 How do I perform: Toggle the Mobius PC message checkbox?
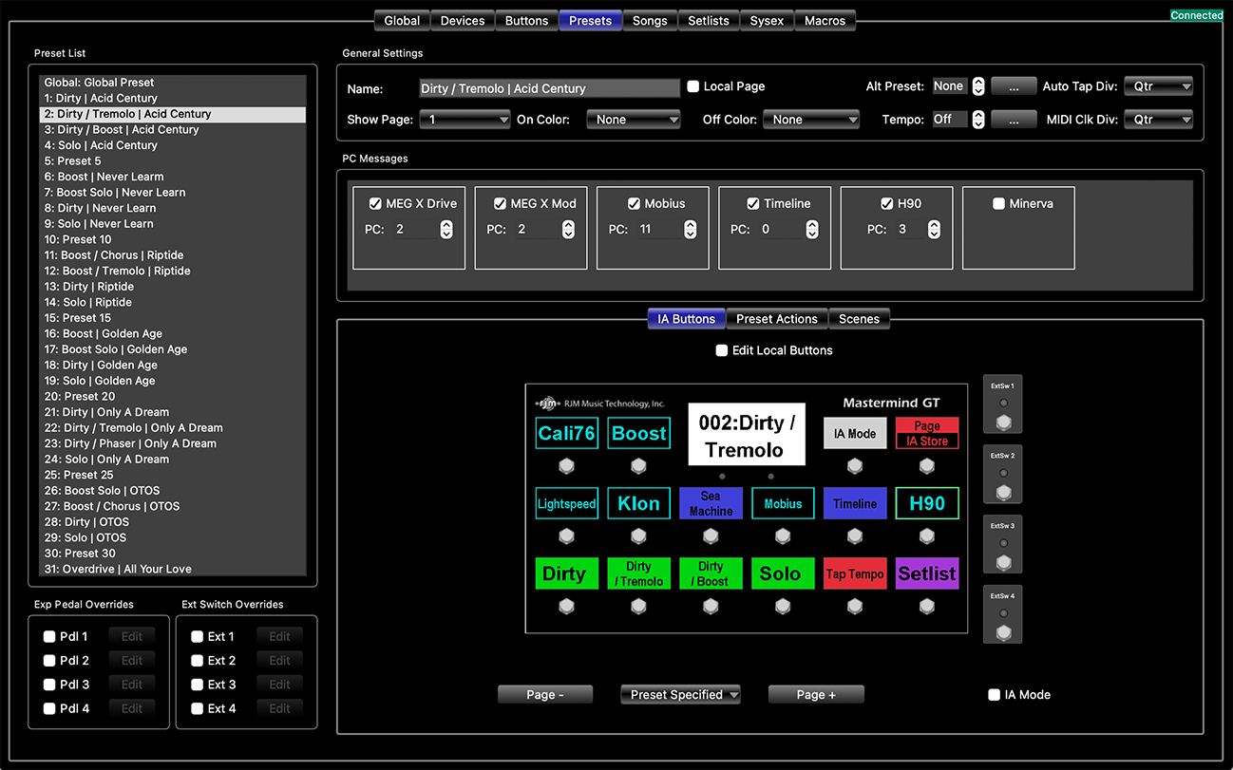tap(634, 203)
